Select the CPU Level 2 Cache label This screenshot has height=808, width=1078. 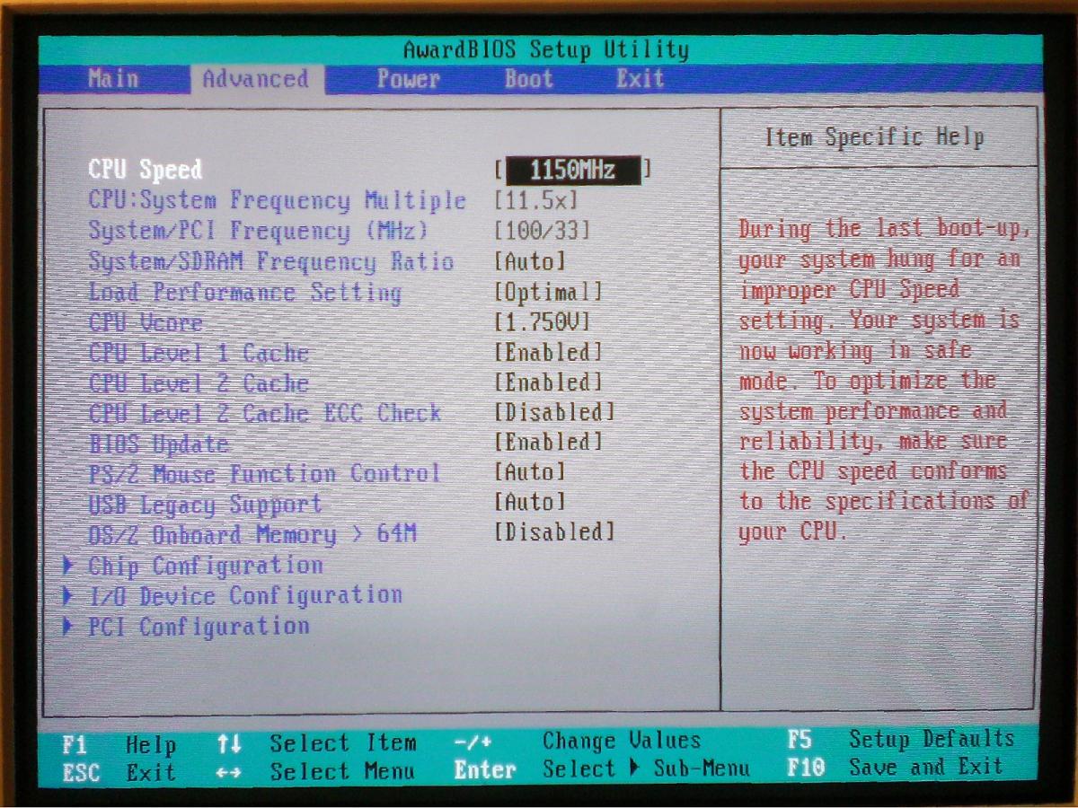coord(199,383)
